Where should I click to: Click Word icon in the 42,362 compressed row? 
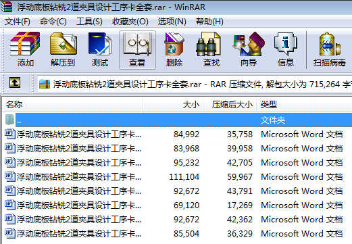click(x=10, y=219)
